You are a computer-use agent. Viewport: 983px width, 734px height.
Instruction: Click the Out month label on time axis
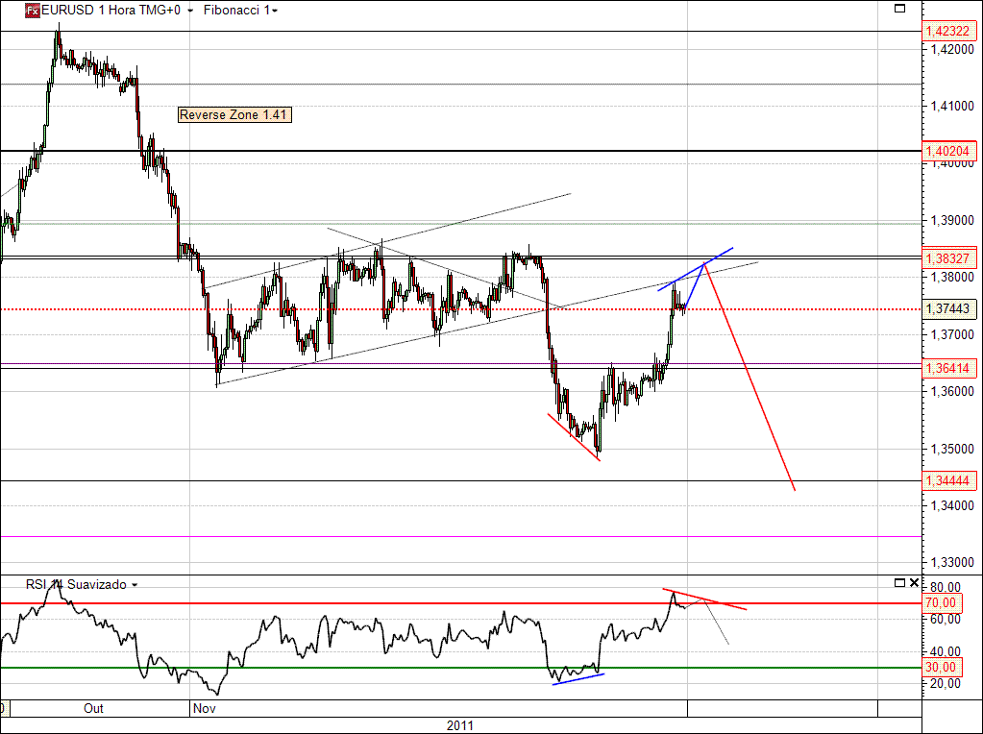click(x=93, y=708)
